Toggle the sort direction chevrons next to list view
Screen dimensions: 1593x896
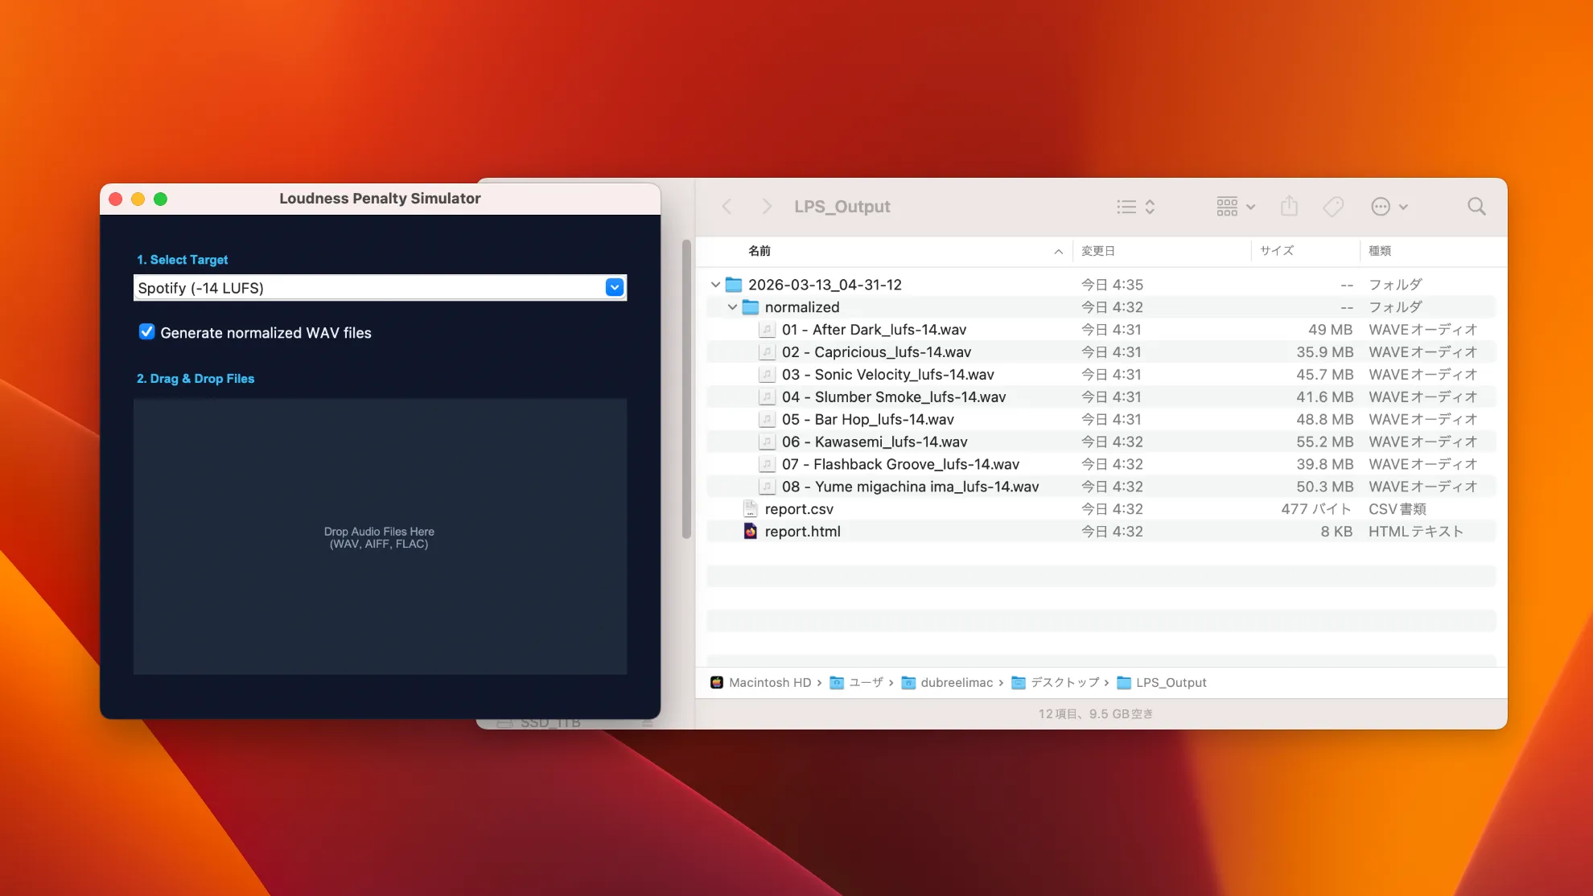click(x=1150, y=207)
